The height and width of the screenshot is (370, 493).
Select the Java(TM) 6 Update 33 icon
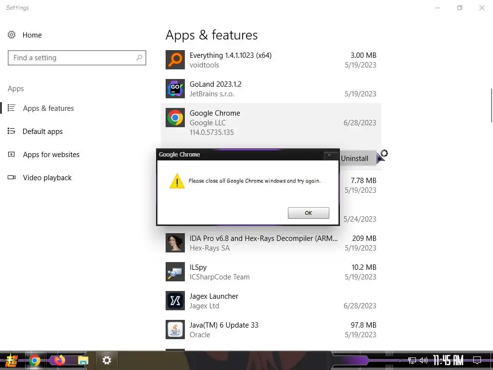coord(175,330)
